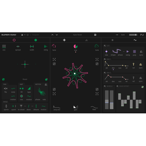Collapse the ENV 1 section arrow

pyautogui.click(x=105, y=59)
